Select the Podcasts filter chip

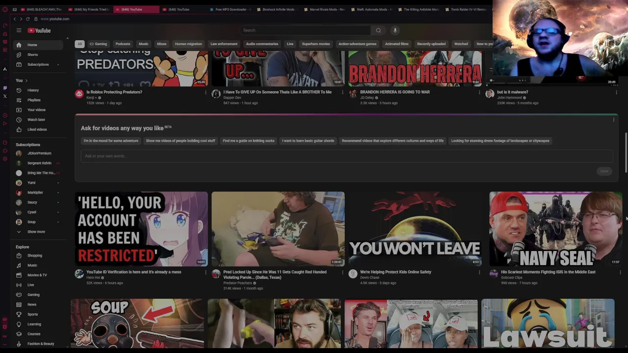[123, 44]
